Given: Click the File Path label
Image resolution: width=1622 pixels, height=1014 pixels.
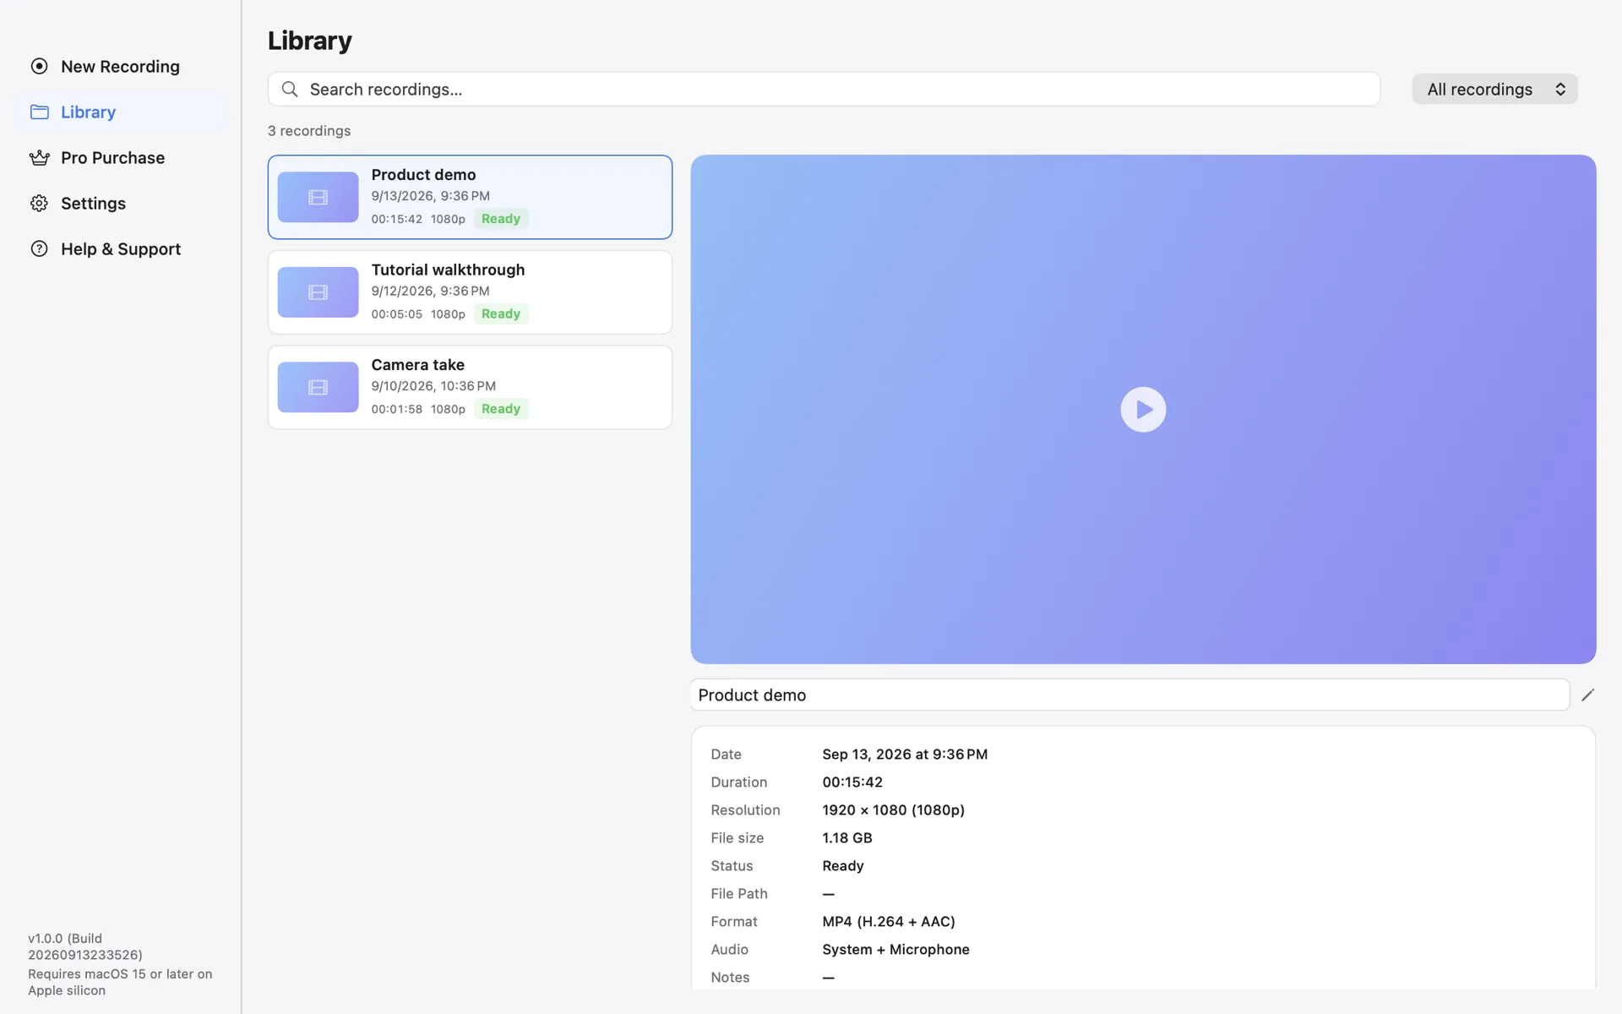Looking at the screenshot, I should (739, 893).
